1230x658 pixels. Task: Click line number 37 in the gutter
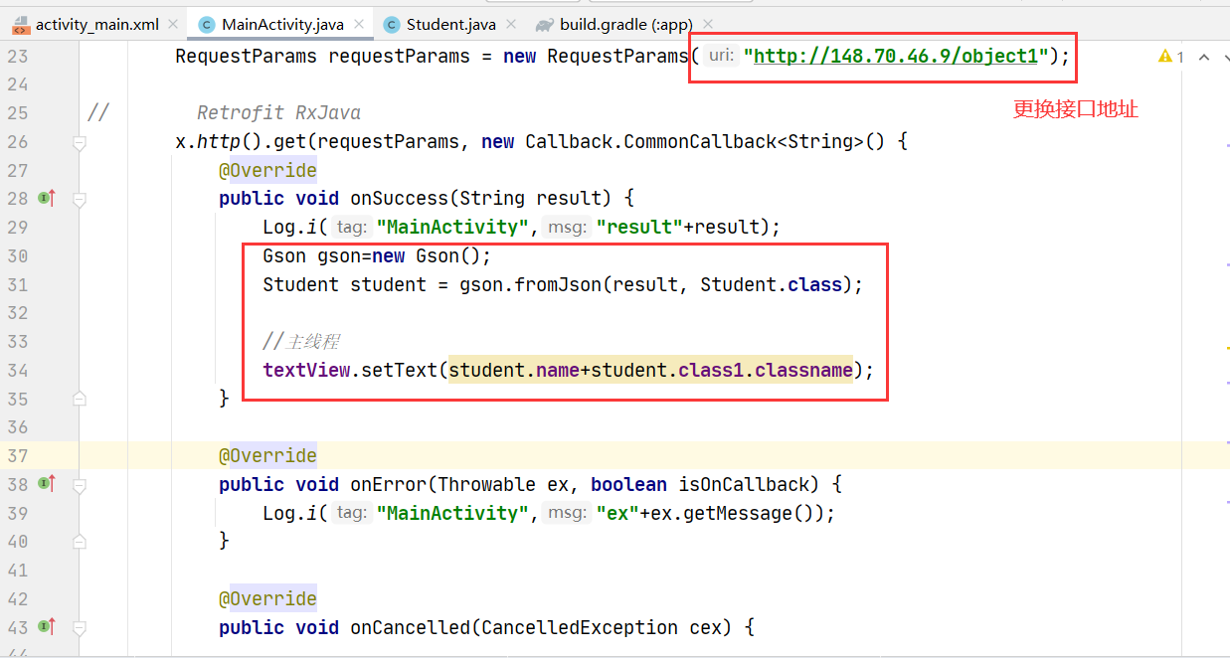click(17, 456)
